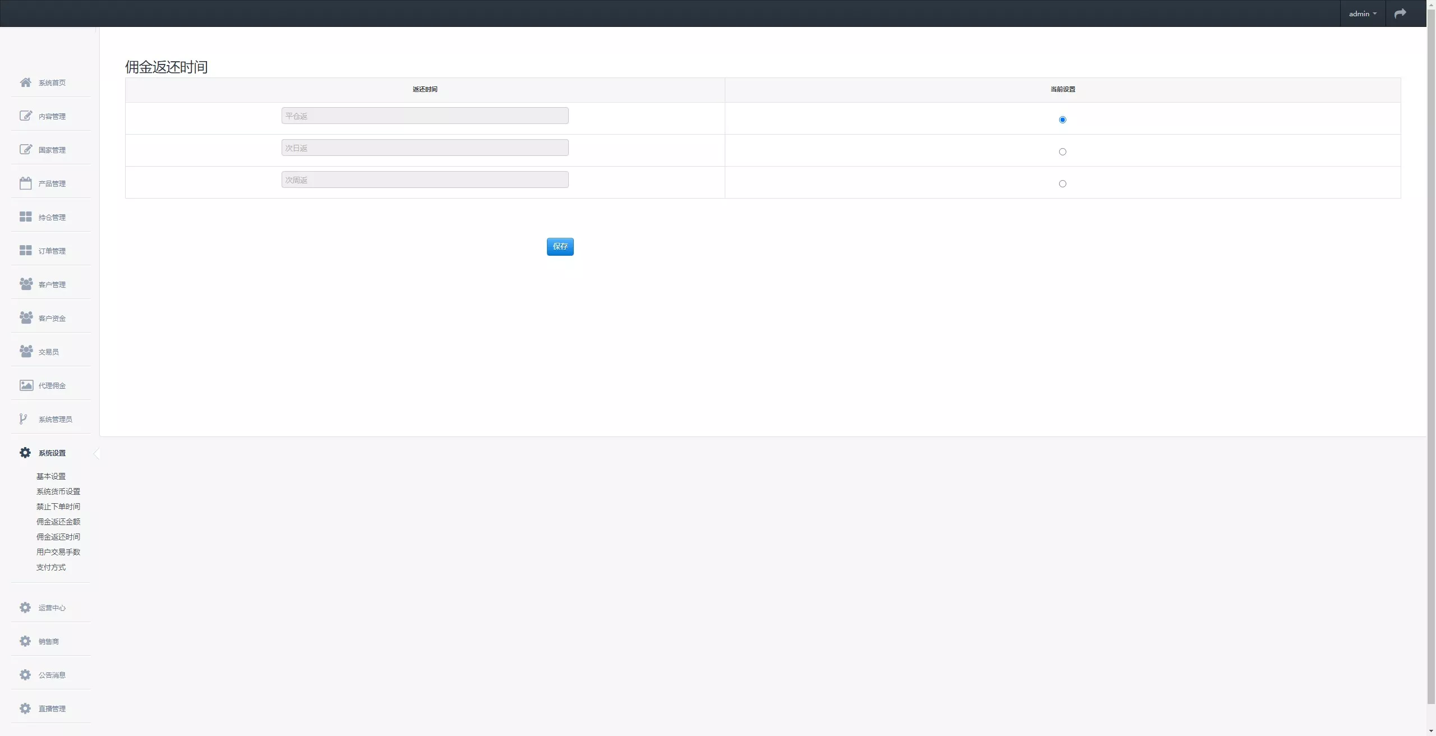This screenshot has height=736, width=1436.
Task: Open the 支付方式 settings link
Action: pos(51,567)
